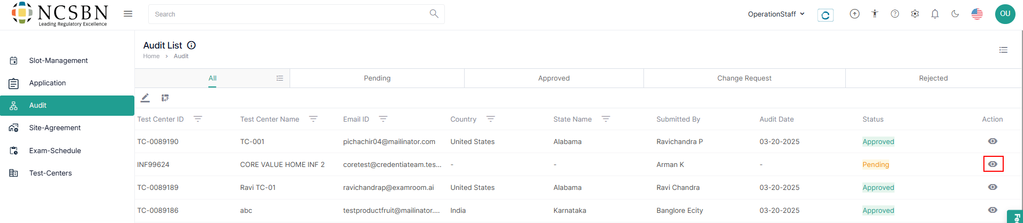View audit details for TC-0089190 row
This screenshot has width=1023, height=223.
[992, 141]
